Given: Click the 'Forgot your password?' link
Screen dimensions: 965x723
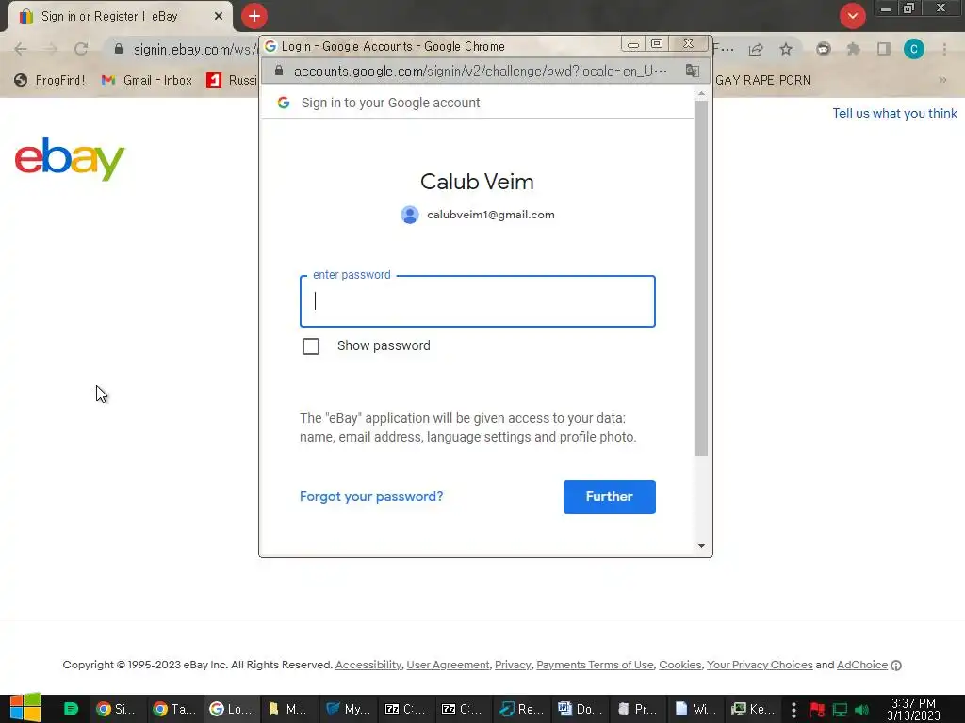Looking at the screenshot, I should click(371, 497).
